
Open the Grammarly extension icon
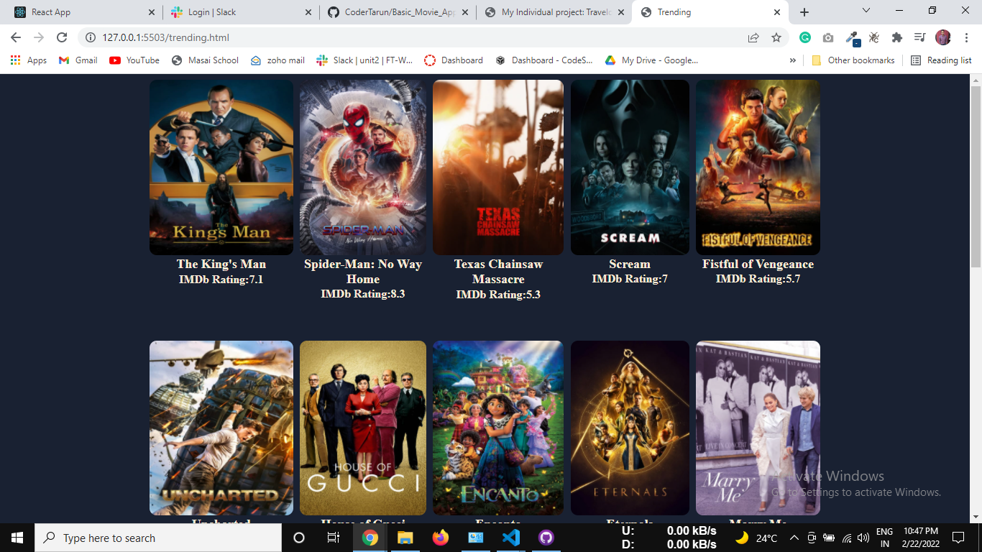(x=805, y=37)
